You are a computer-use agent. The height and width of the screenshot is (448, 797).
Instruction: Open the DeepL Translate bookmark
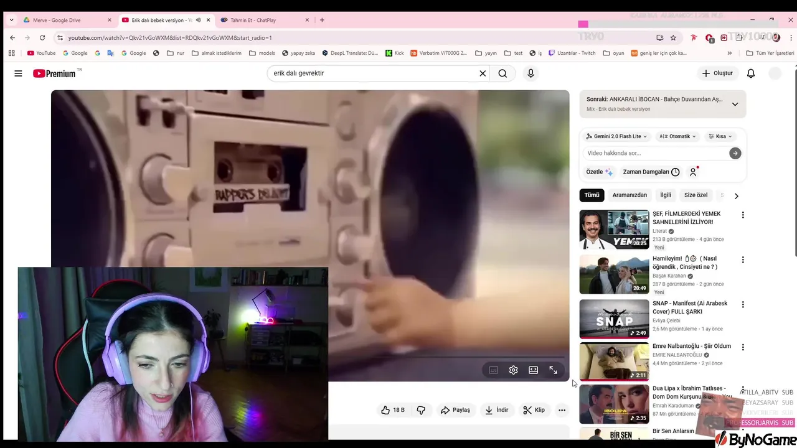tap(350, 53)
